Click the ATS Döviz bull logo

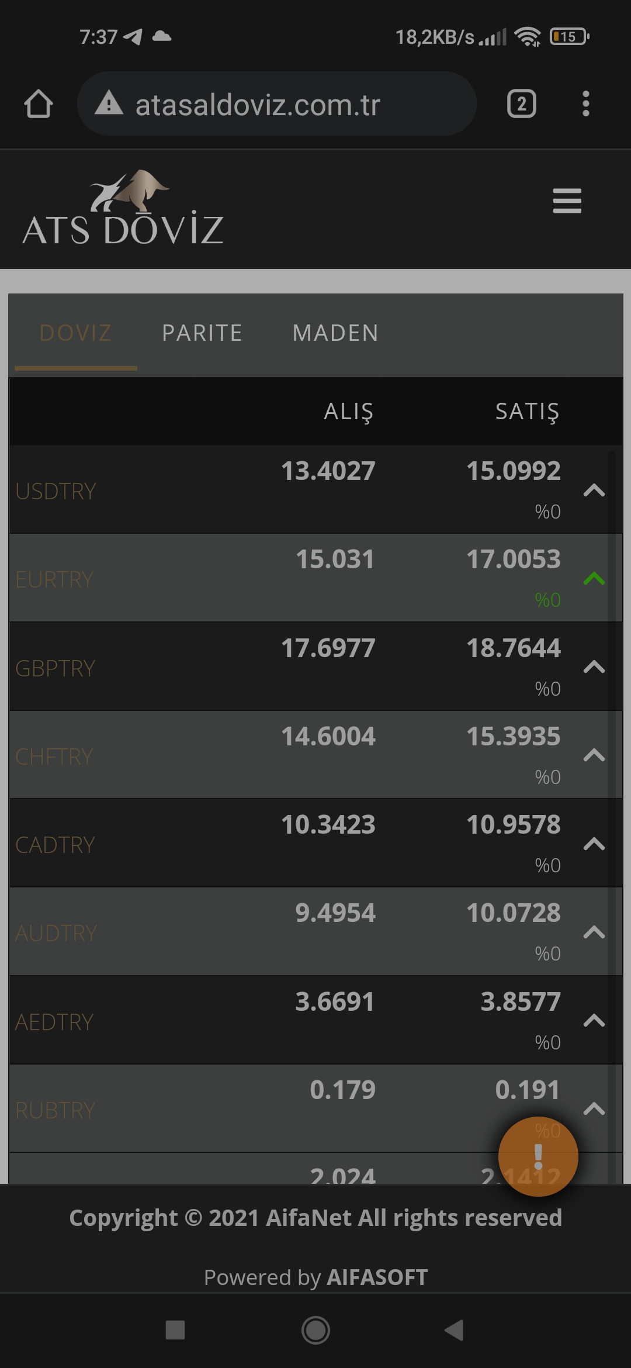point(123,208)
